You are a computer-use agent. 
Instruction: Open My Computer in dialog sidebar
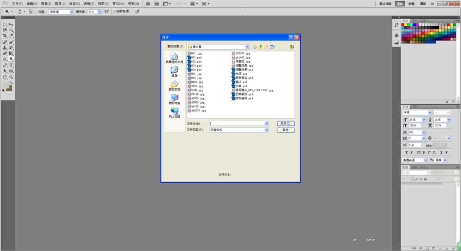pyautogui.click(x=174, y=99)
